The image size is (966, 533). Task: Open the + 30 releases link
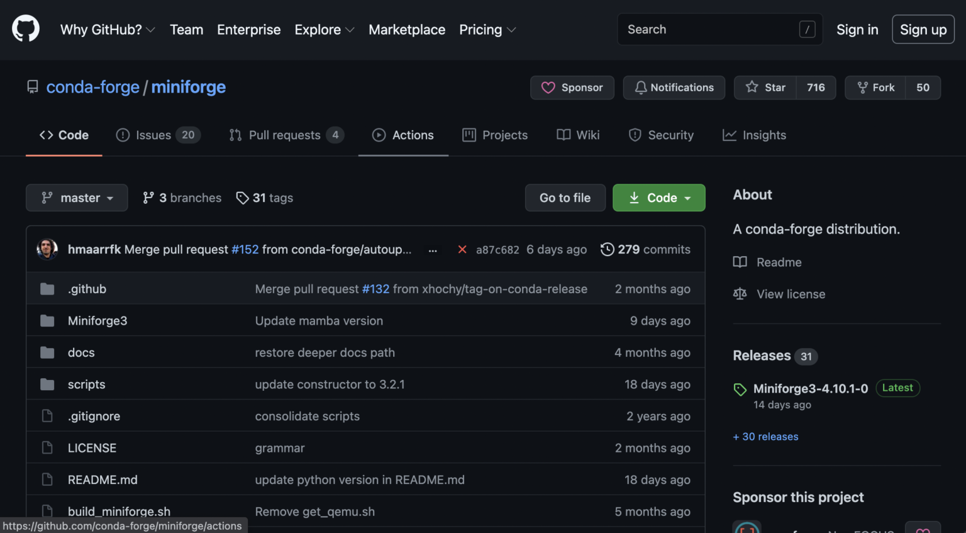coord(765,437)
